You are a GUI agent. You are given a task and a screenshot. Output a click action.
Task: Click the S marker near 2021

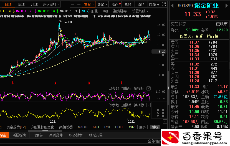click(x=55, y=83)
